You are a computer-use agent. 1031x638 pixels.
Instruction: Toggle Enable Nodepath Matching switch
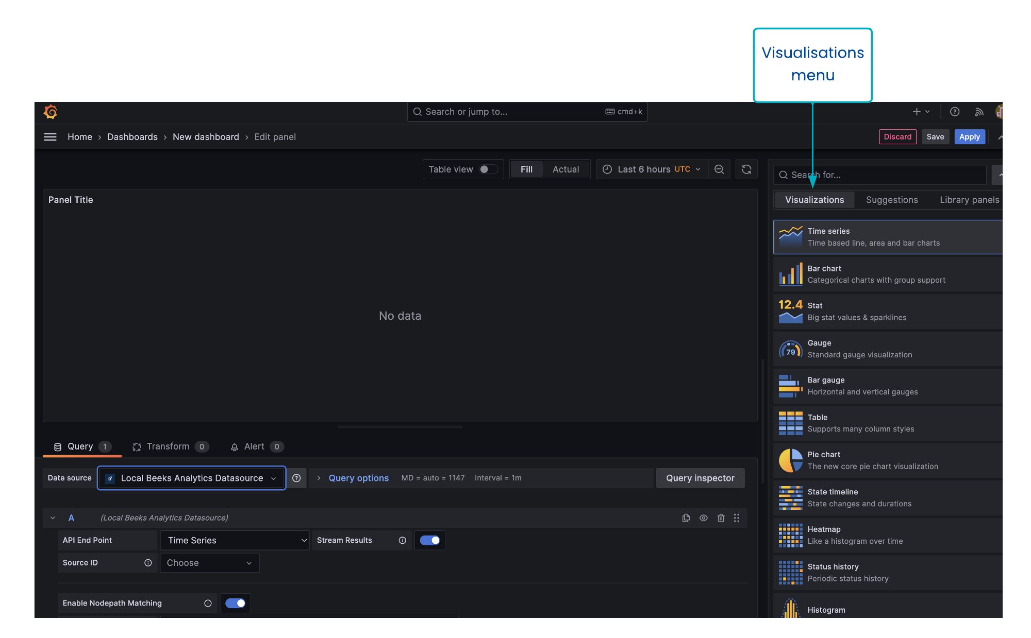pyautogui.click(x=235, y=603)
